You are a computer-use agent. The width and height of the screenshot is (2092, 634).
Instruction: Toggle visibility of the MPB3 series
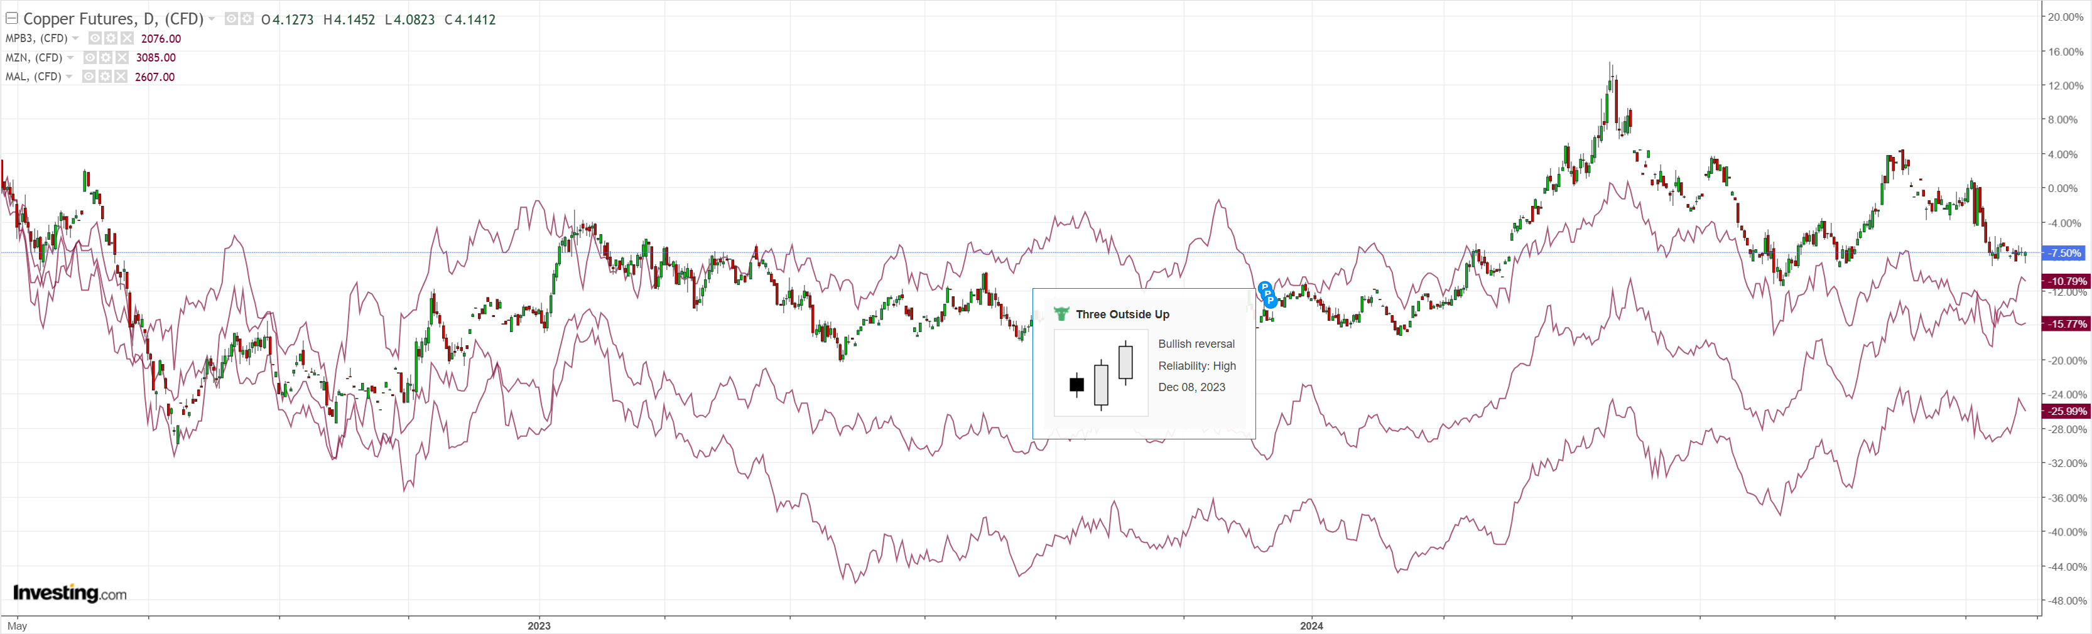click(95, 38)
